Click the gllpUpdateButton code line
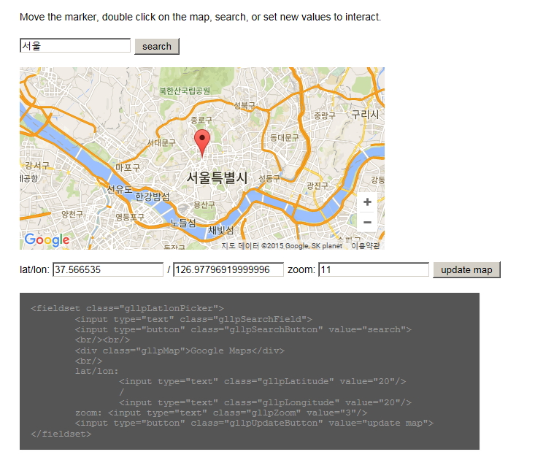This screenshot has height=460, width=535. pyautogui.click(x=254, y=423)
